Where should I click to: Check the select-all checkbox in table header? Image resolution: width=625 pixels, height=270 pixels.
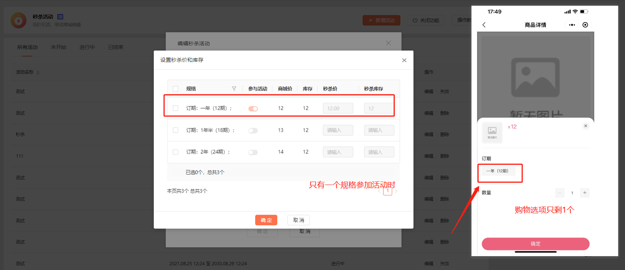pos(176,89)
